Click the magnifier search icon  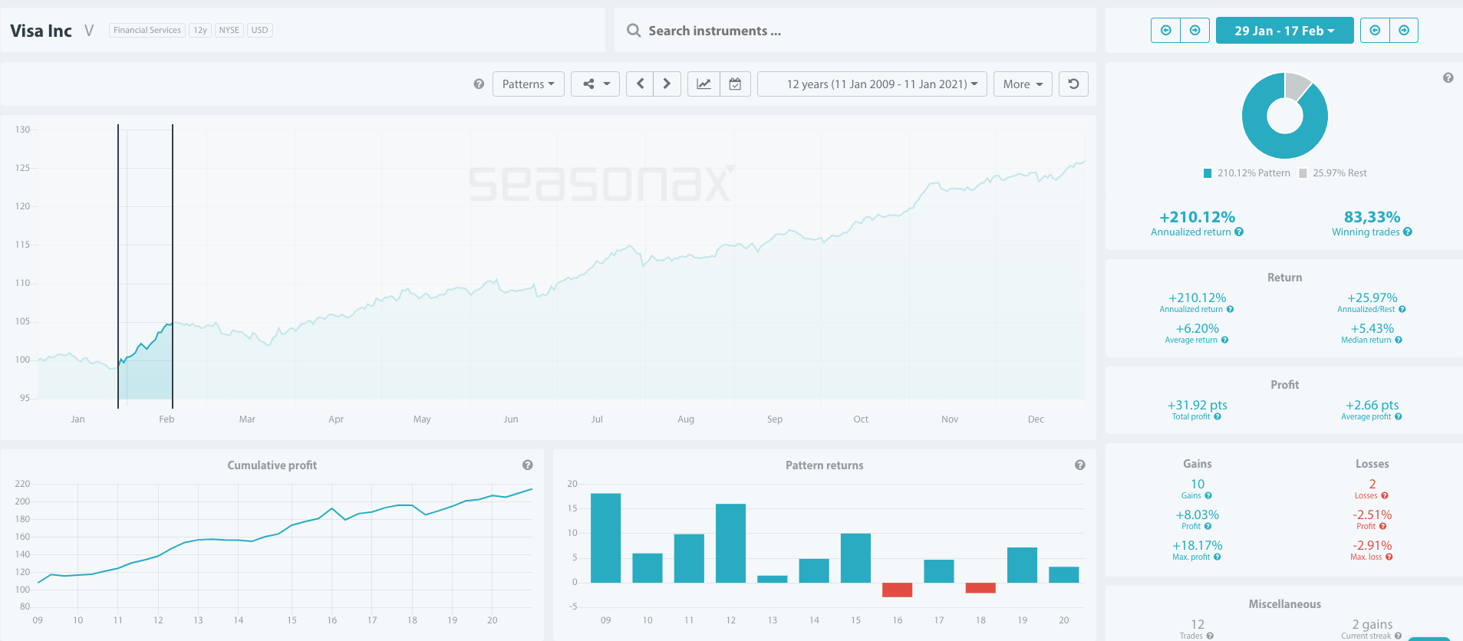tap(634, 31)
